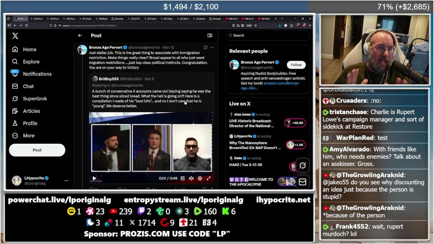The image size is (434, 244).
Task: Click the Post compose button
Action: coord(37,150)
